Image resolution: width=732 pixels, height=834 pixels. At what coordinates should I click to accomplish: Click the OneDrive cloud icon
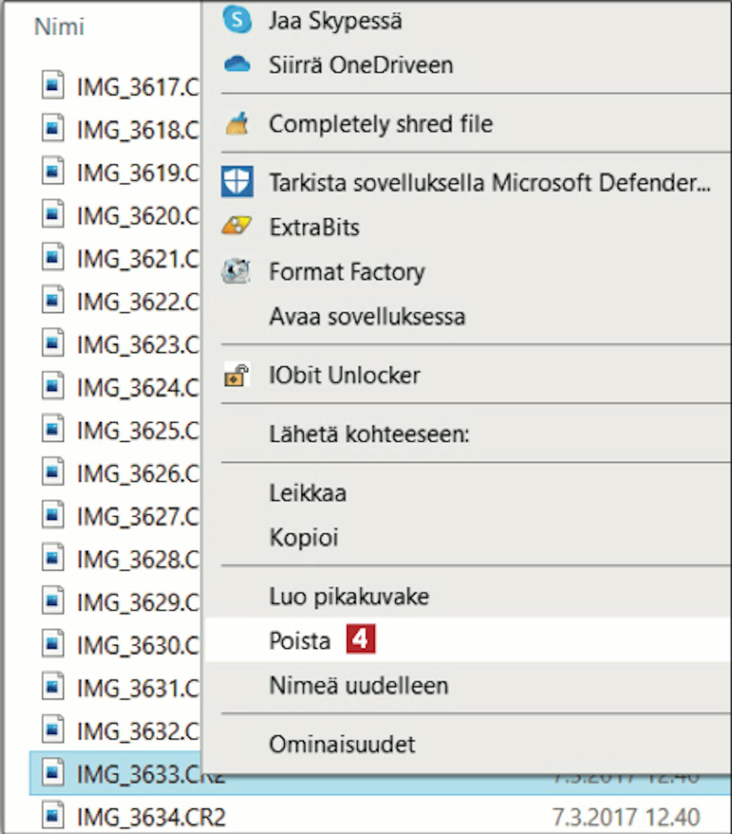237,64
